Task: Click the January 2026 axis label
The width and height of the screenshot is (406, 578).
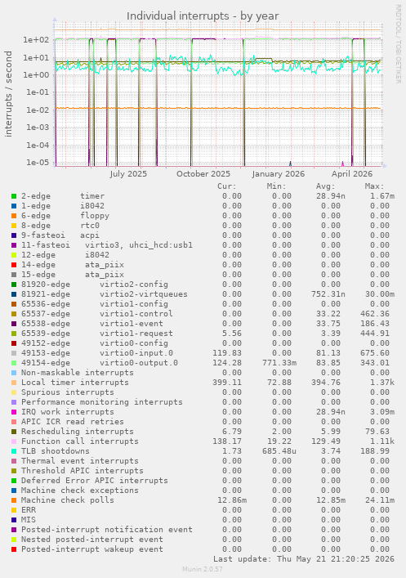Action: [279, 174]
